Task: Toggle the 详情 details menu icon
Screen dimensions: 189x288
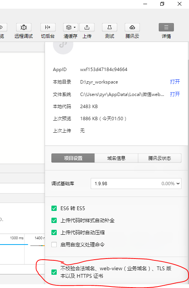Action: [x=166, y=27]
